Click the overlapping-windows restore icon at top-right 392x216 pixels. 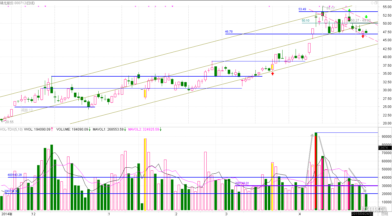coord(376,2)
